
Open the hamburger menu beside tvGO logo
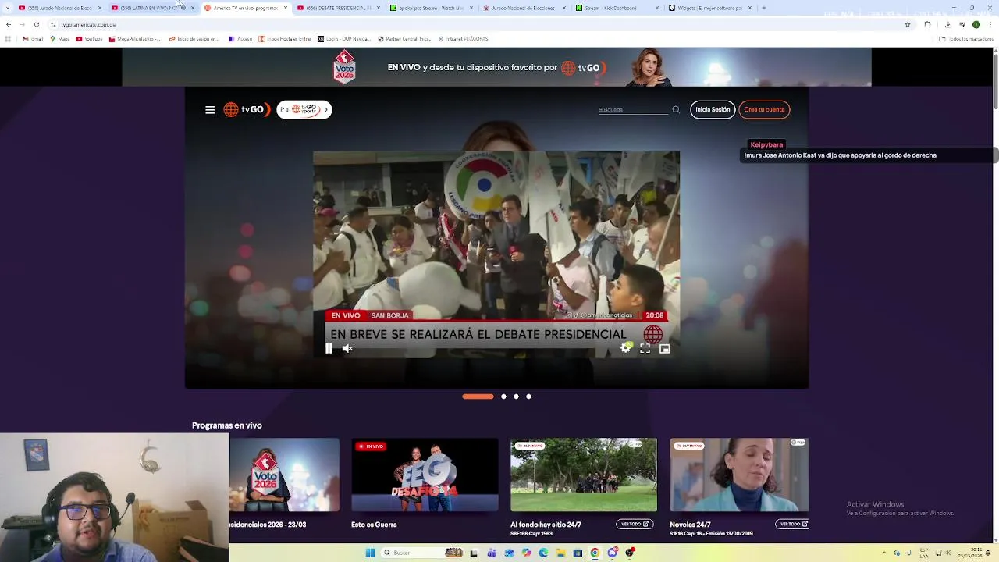(210, 110)
